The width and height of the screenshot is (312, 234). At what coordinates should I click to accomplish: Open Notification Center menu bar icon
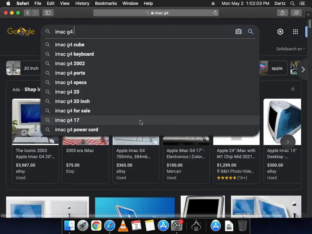coord(302,3)
